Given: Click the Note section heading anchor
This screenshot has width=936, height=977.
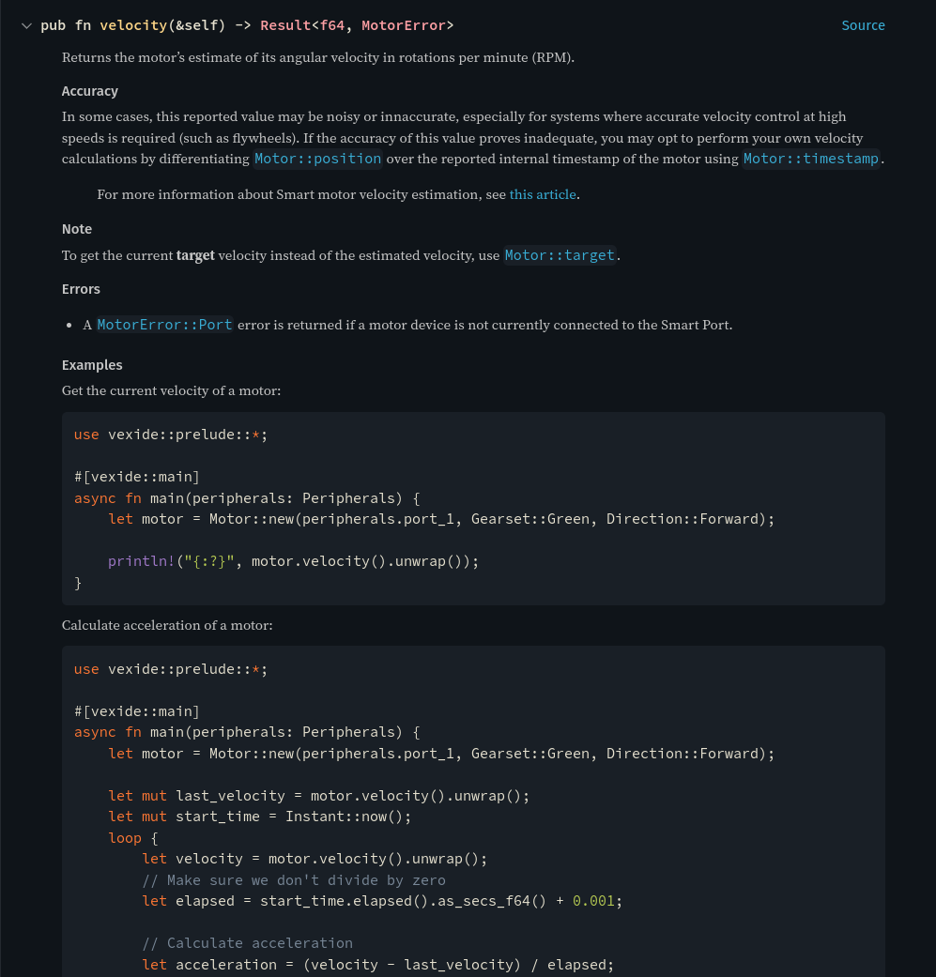Looking at the screenshot, I should coord(76,229).
